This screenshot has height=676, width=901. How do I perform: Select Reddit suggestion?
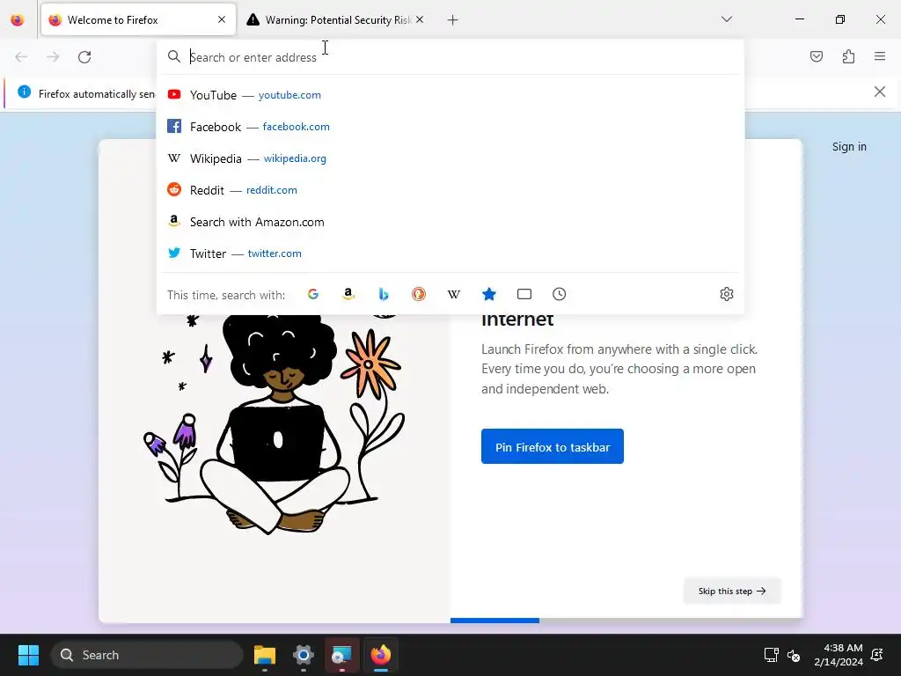click(450, 190)
